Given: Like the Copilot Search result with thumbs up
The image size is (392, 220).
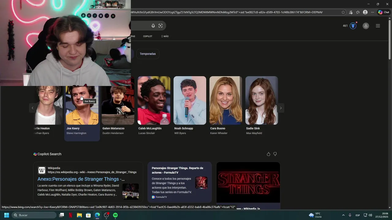Looking at the screenshot, I should point(269,154).
